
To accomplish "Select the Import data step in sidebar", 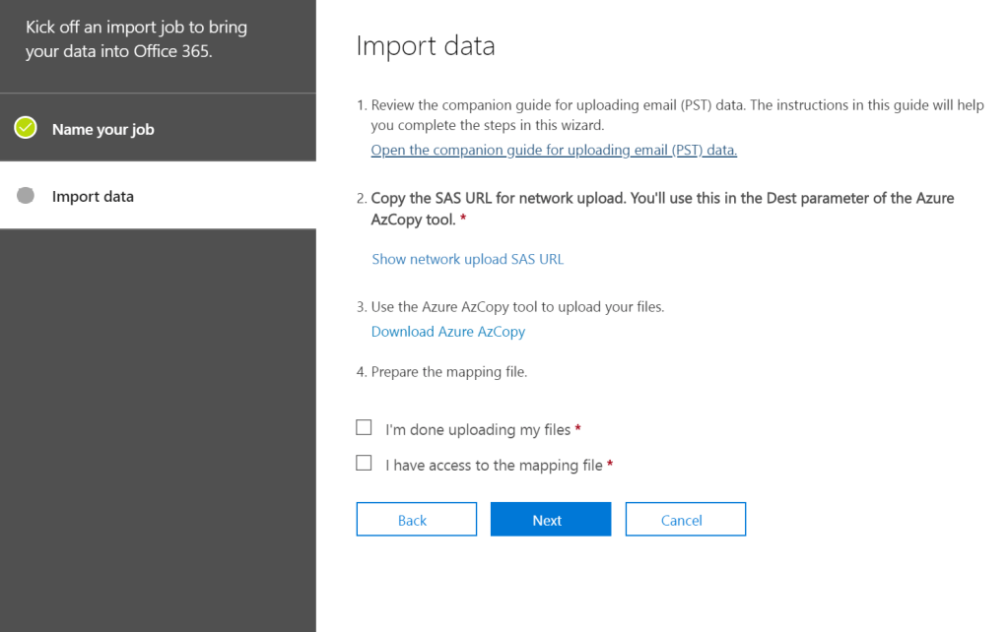I will tap(93, 196).
